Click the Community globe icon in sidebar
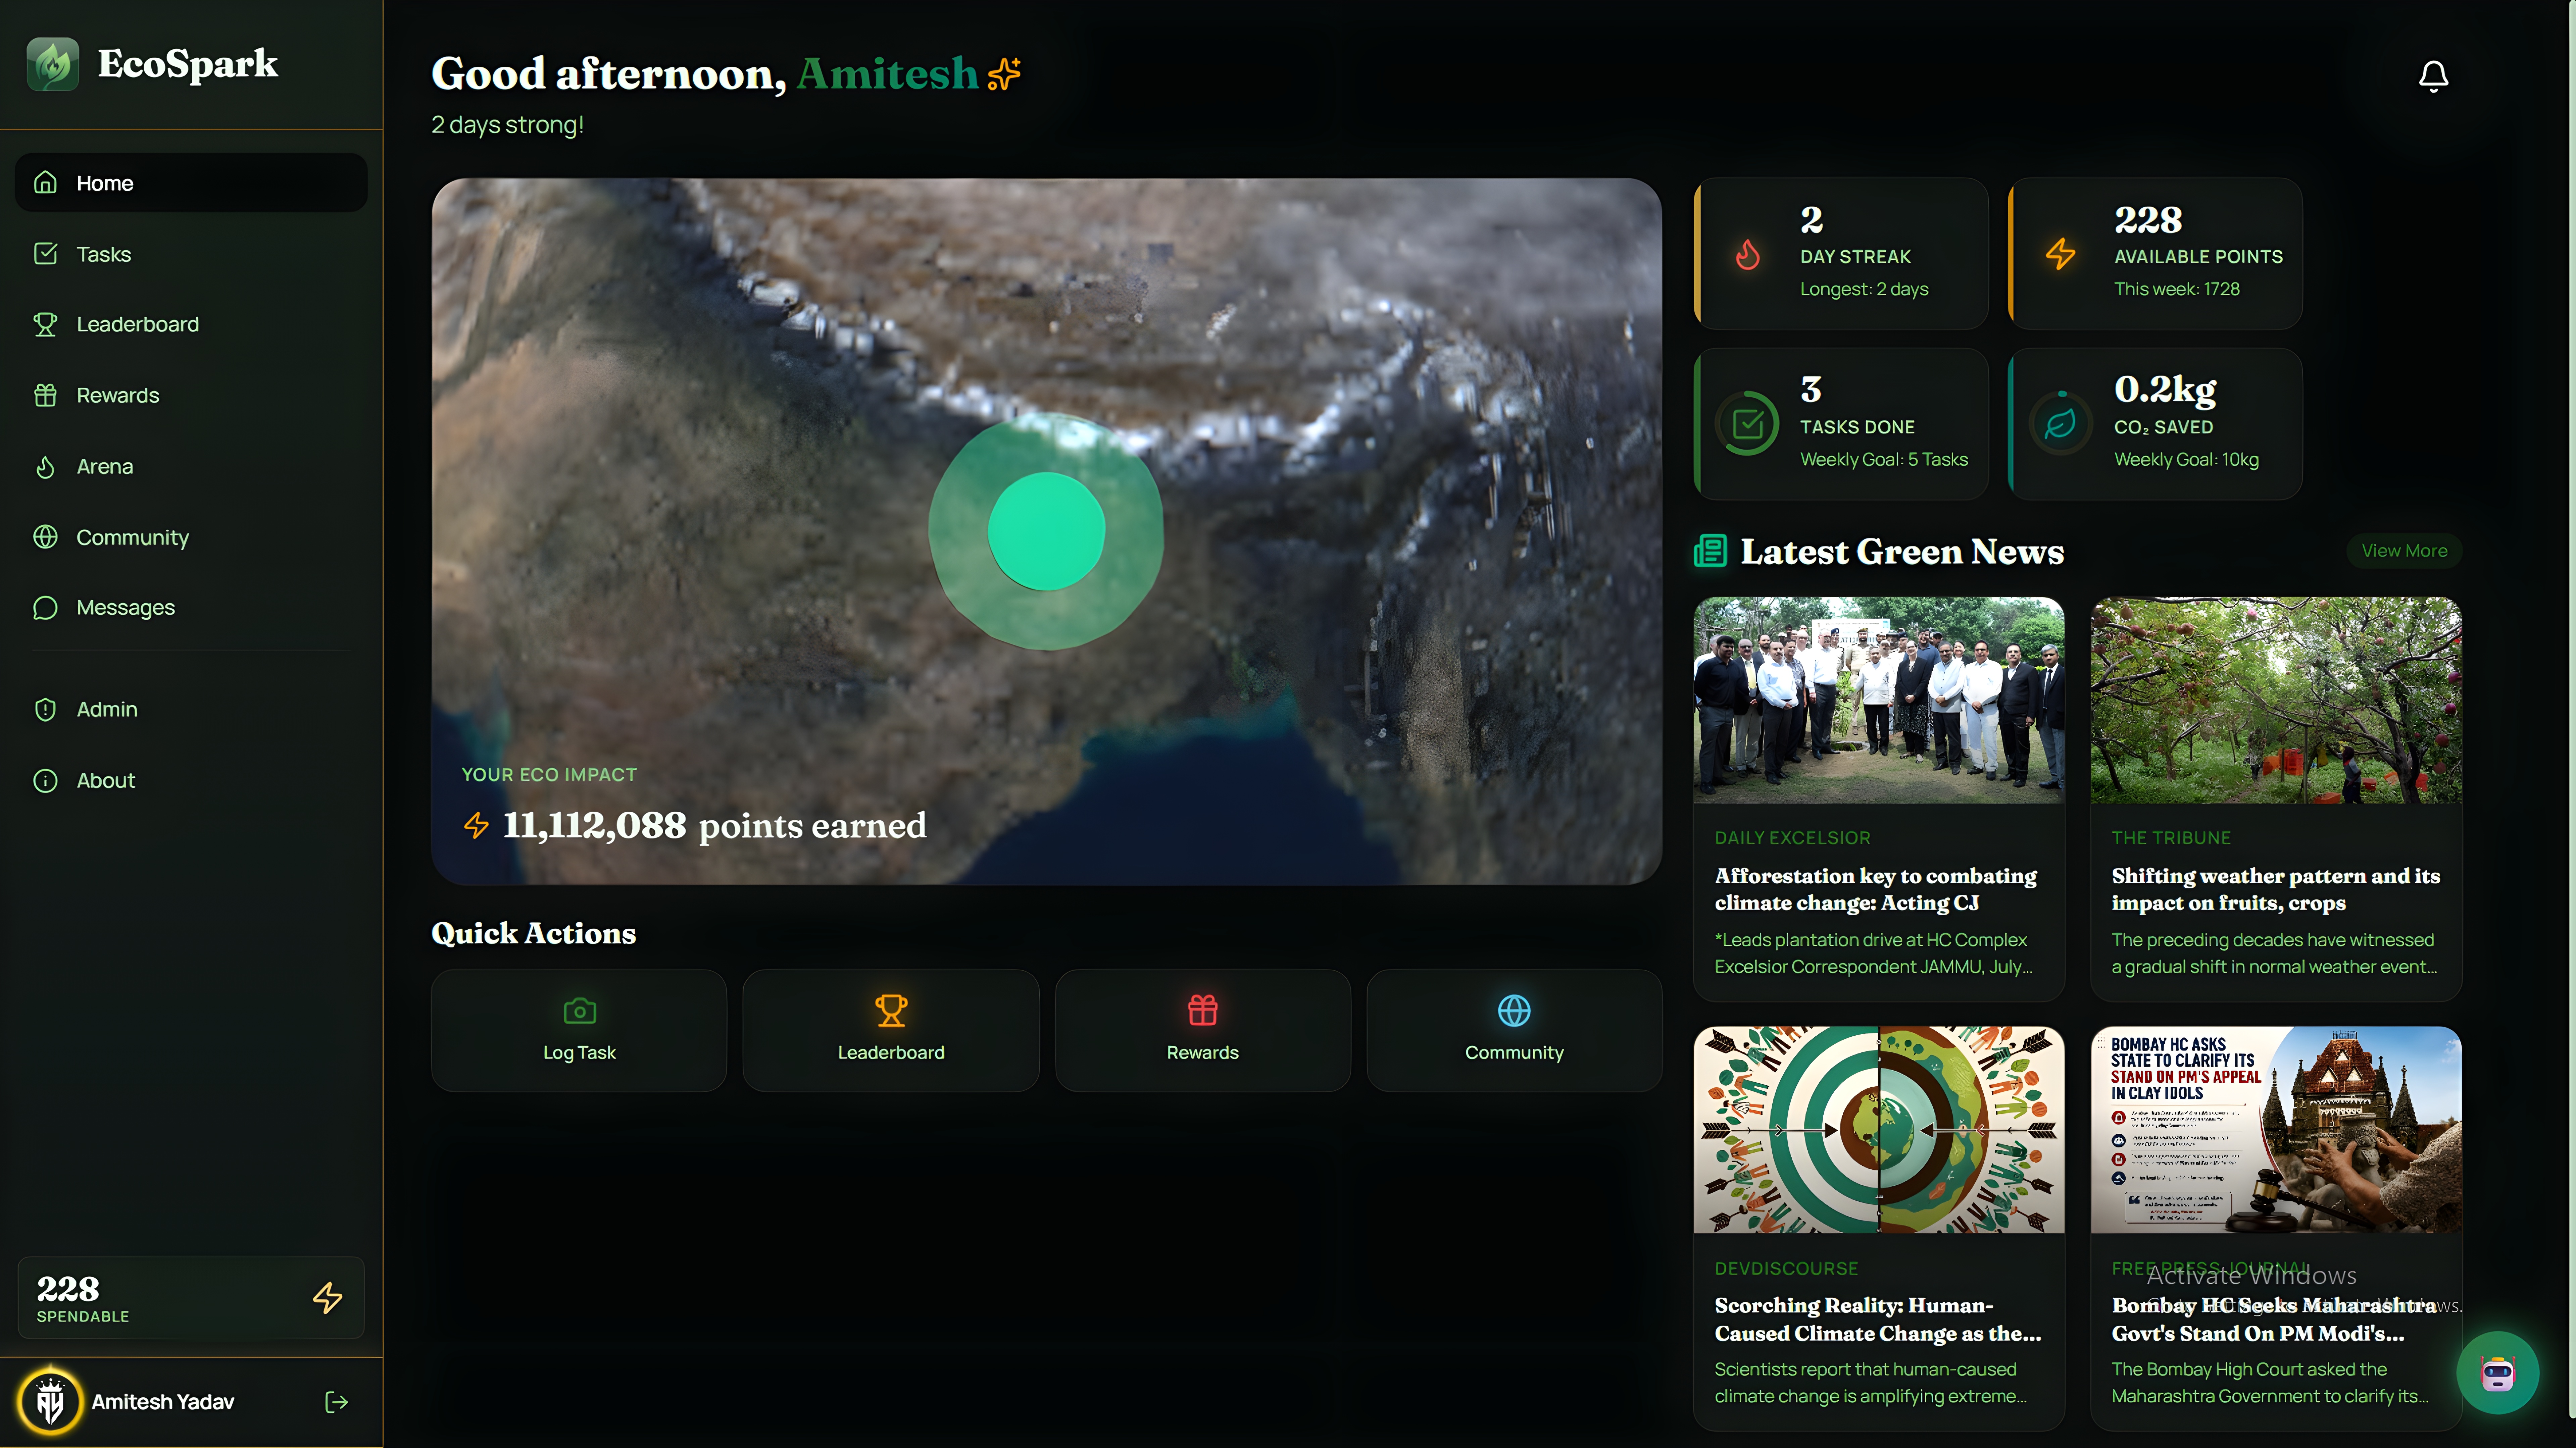Viewport: 2576px width, 1448px height. pyautogui.click(x=45, y=537)
